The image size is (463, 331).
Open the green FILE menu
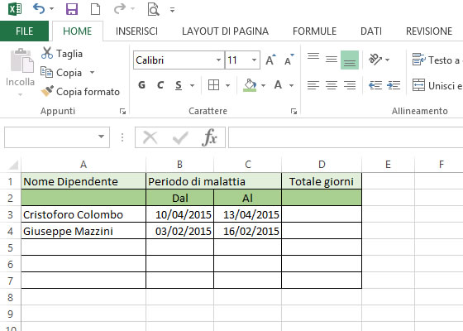tap(24, 31)
